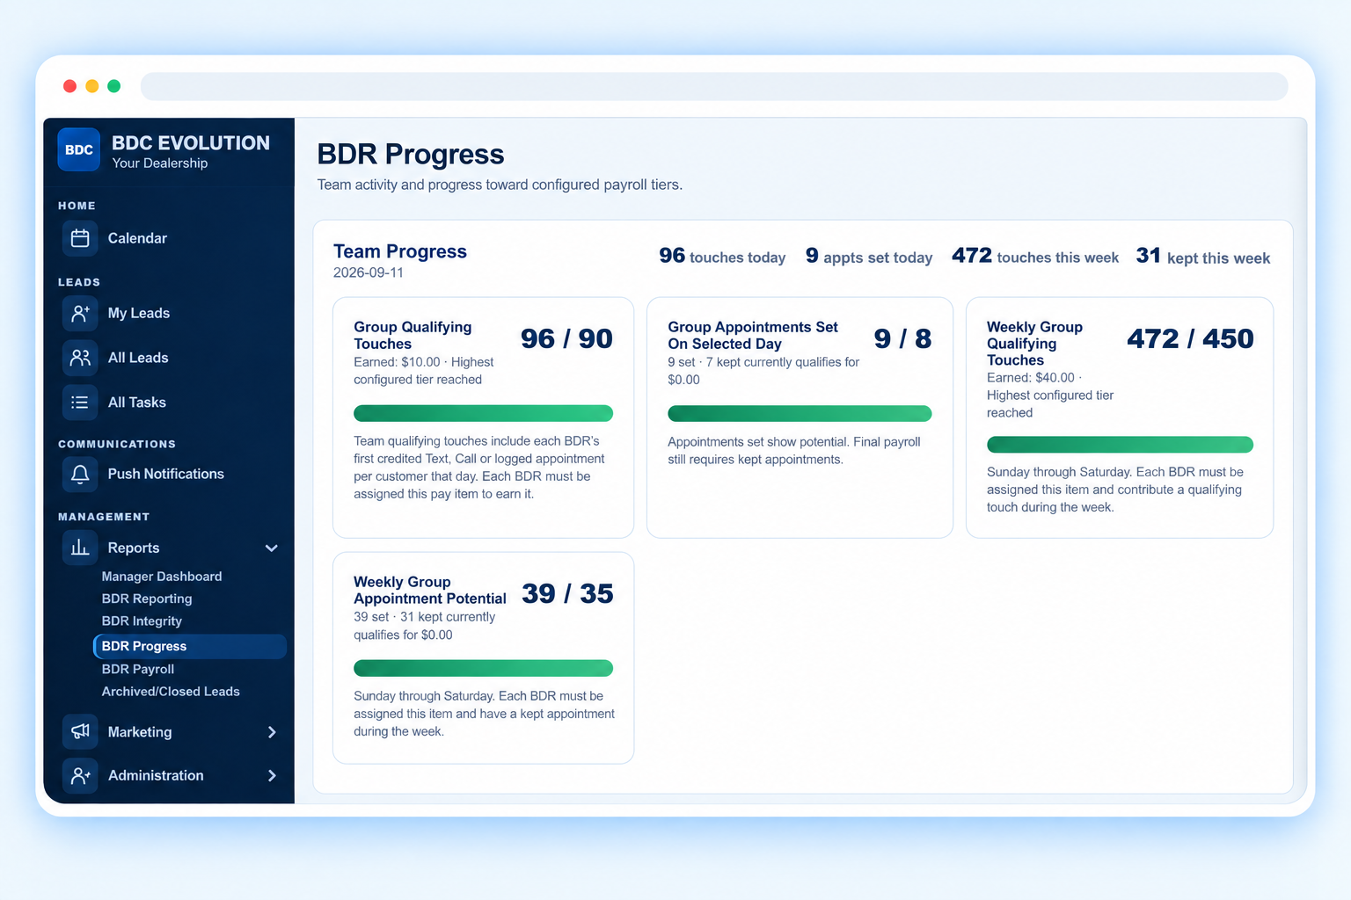Click Weekly Group Appointment Potential progress bar

click(483, 668)
